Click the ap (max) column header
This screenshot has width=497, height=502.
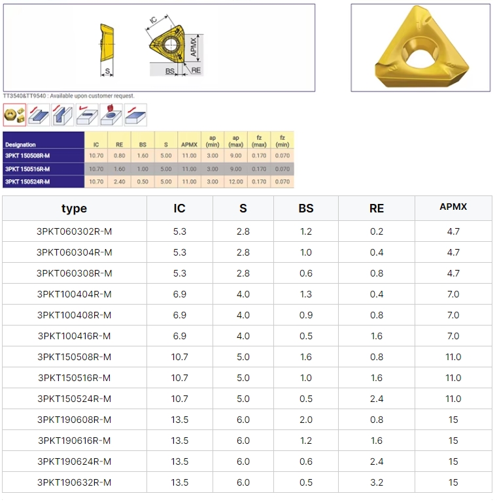(x=235, y=141)
